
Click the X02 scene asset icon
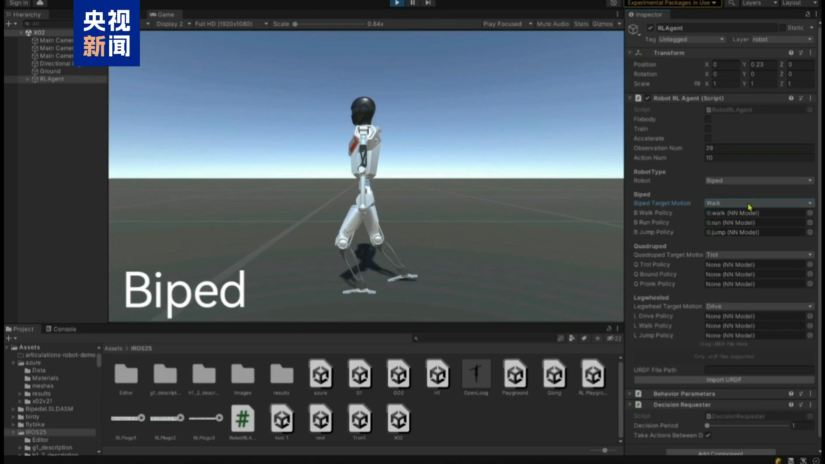point(398,419)
